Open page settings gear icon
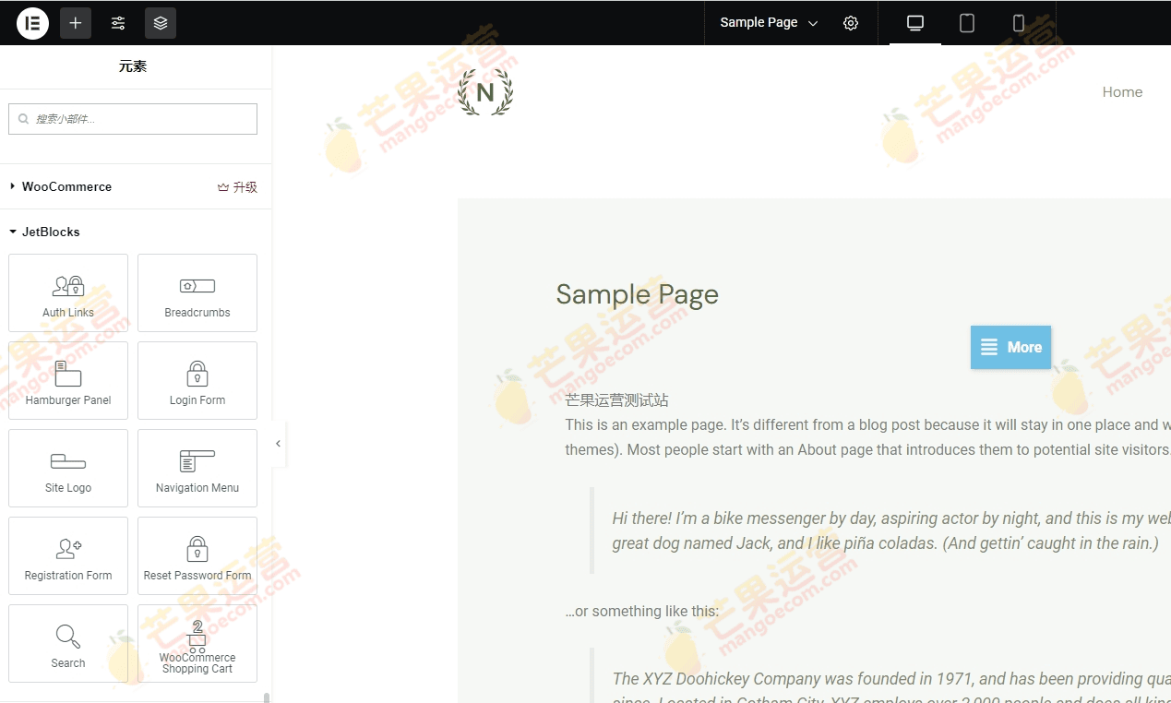 point(851,23)
